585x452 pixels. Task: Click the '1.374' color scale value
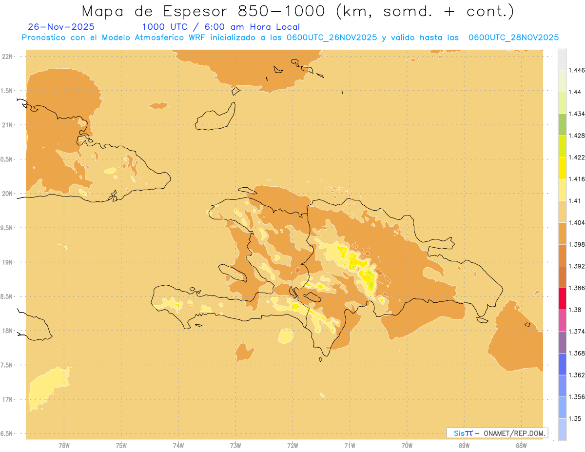coord(577,332)
